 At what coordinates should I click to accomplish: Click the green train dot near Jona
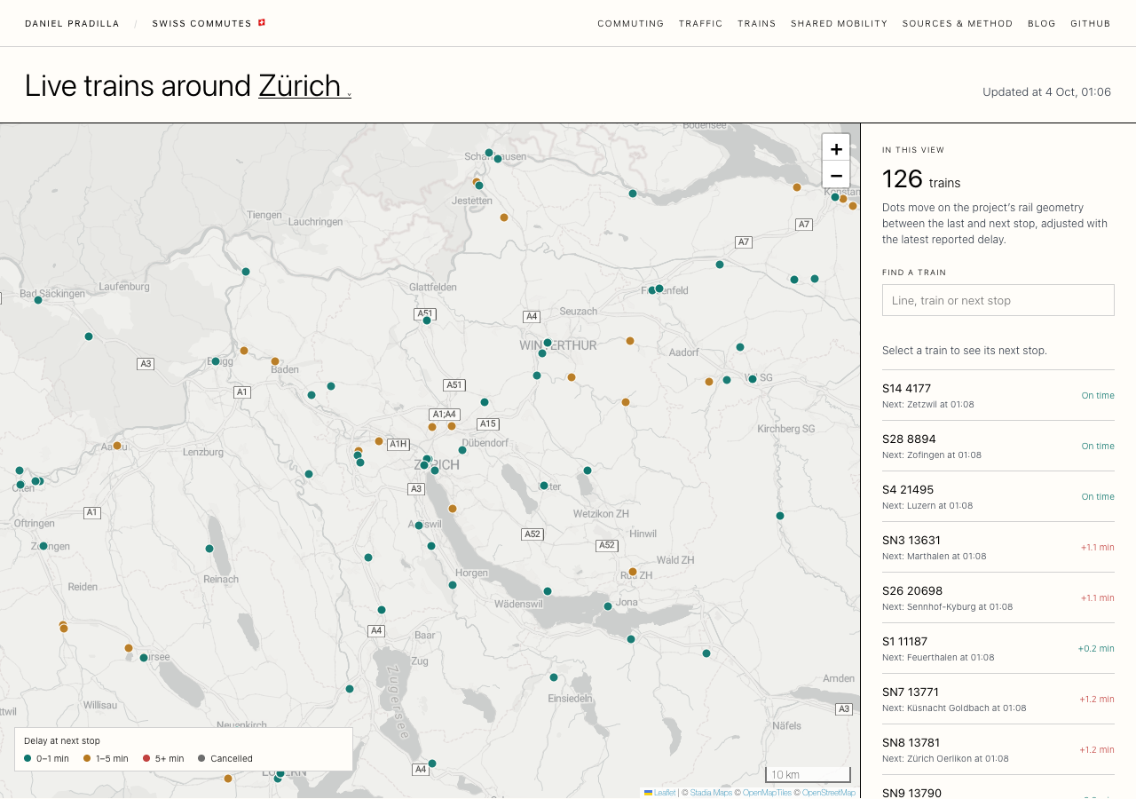608,606
